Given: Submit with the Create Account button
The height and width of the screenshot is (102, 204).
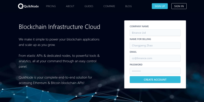Looking at the screenshot, I should tap(155, 80).
